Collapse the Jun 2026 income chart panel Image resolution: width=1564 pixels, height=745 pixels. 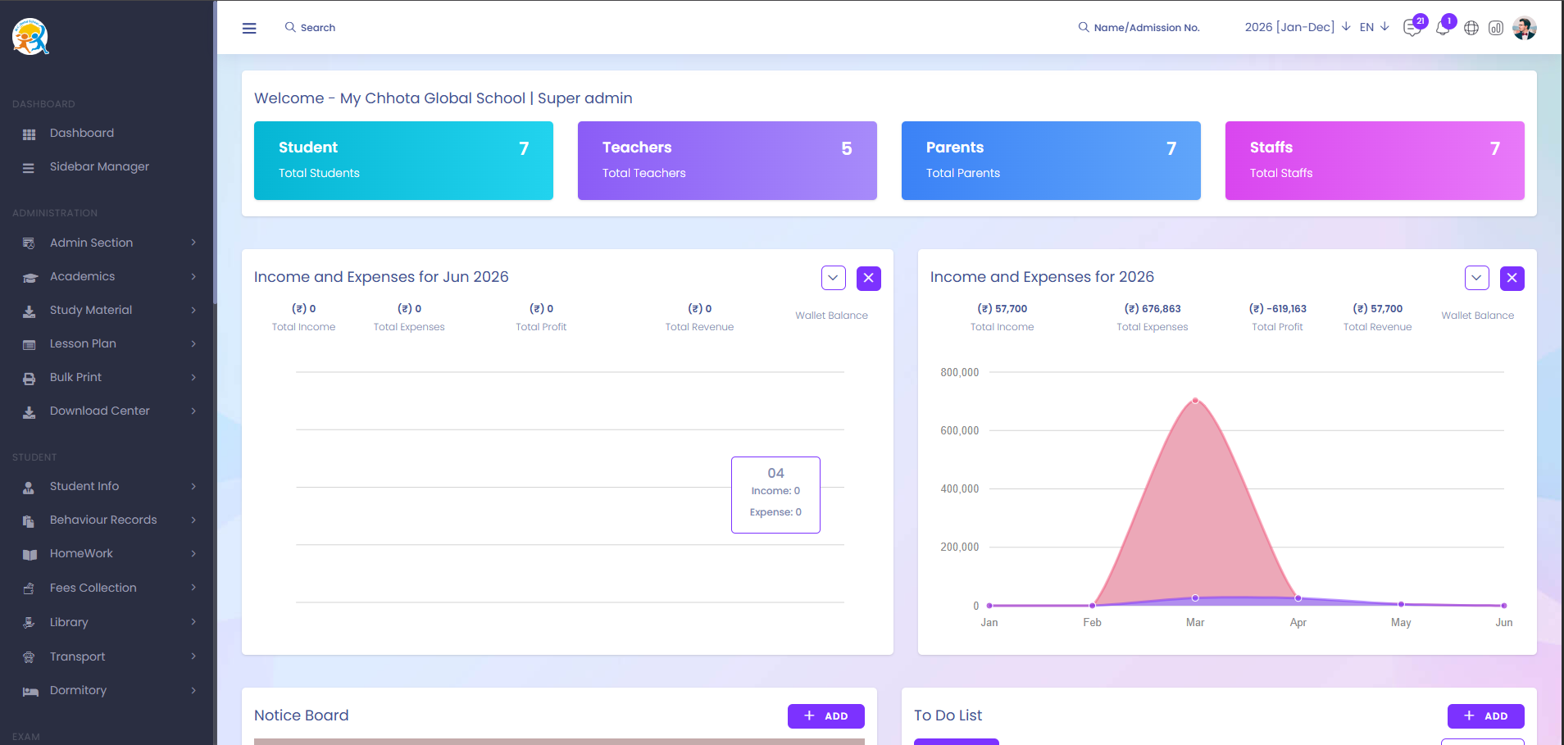(x=834, y=278)
